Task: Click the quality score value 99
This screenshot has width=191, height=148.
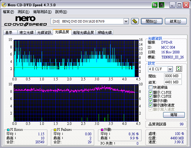Action: [x=182, y=124]
